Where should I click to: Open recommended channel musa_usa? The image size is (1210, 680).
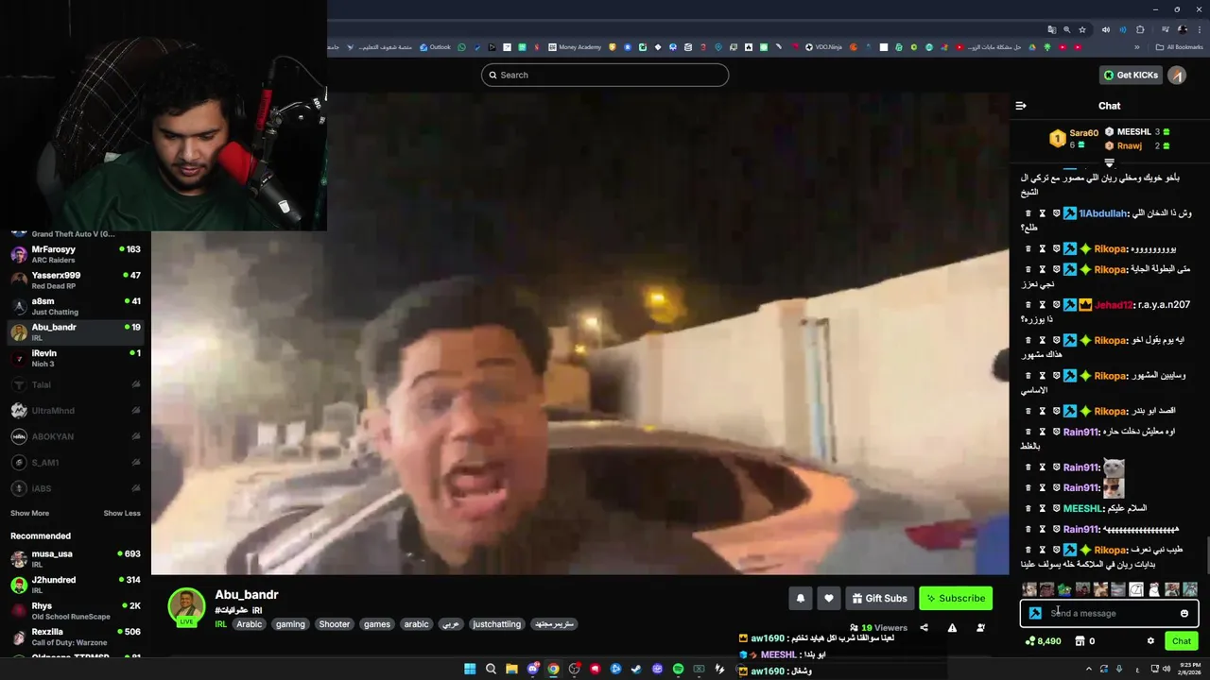point(76,558)
